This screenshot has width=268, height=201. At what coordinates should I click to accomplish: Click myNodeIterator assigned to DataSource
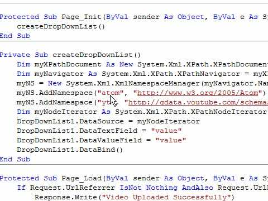[169, 121]
